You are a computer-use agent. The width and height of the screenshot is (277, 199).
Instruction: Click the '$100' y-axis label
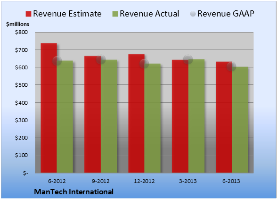(21, 155)
